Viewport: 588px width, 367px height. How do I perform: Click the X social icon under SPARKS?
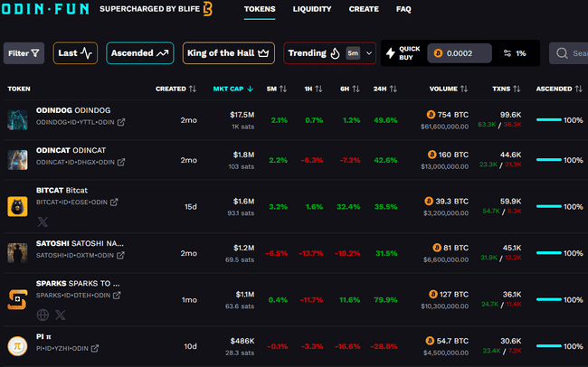(x=60, y=315)
